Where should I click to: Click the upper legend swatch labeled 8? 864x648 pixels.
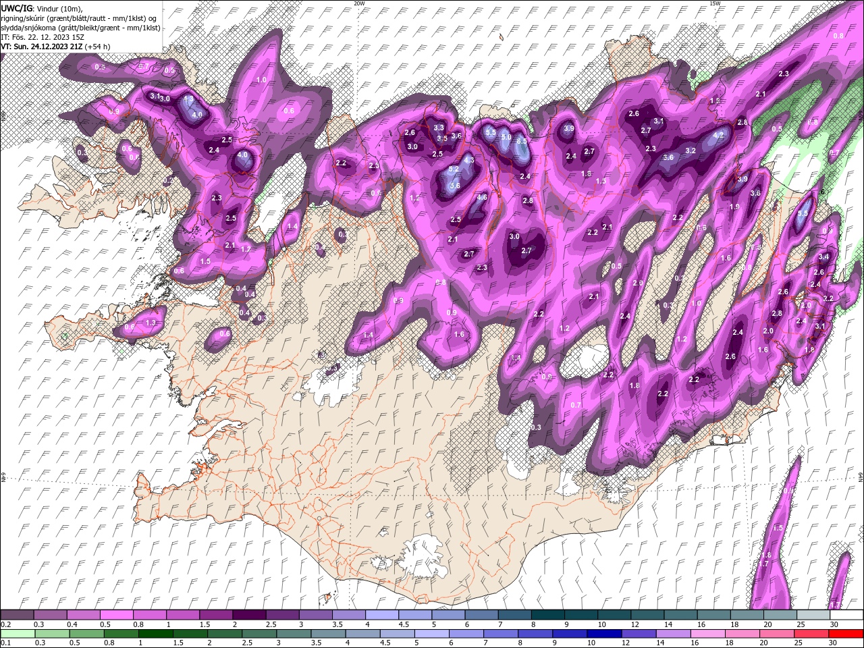coord(547,615)
